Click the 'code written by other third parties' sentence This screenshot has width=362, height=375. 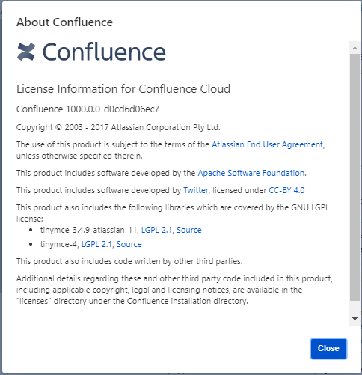point(129,261)
